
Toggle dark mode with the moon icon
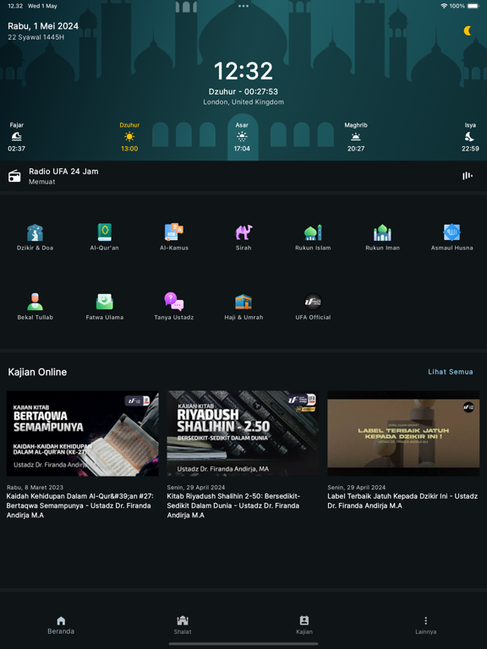click(x=468, y=30)
